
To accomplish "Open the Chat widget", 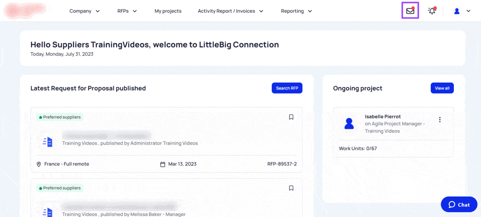I will (x=459, y=205).
